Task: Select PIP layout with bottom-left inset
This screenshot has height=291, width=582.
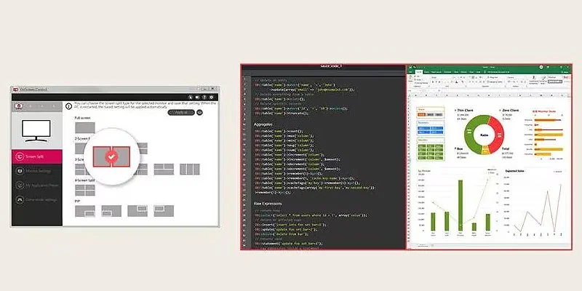Action: click(111, 211)
